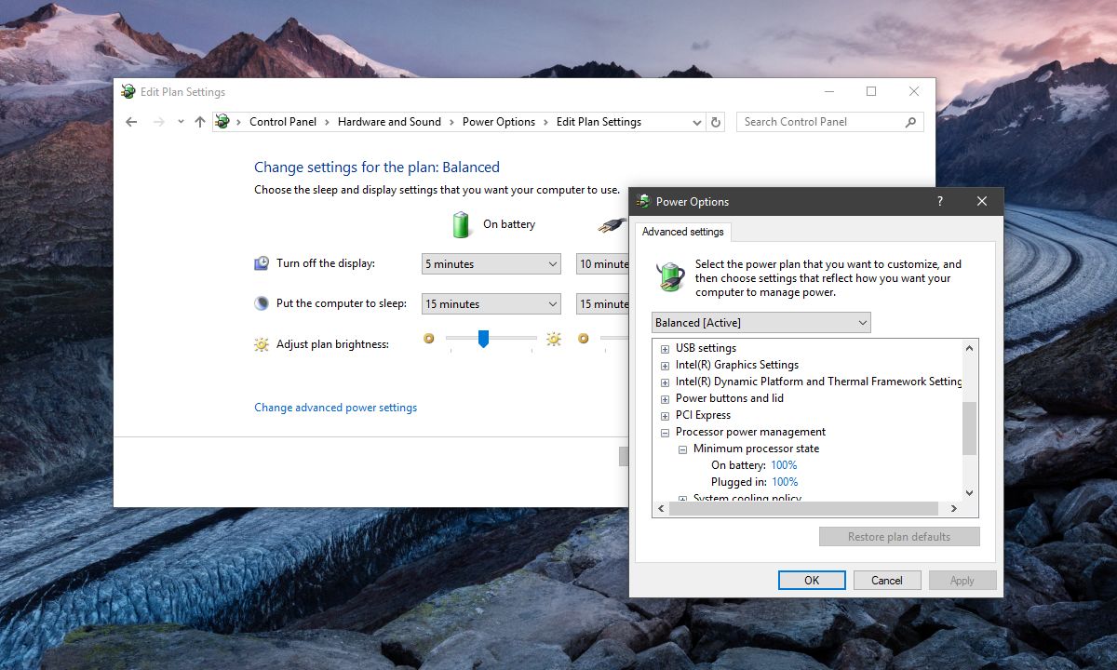Viewport: 1117px width, 670px height.
Task: Click the battery icon above On battery column
Action: tap(462, 223)
